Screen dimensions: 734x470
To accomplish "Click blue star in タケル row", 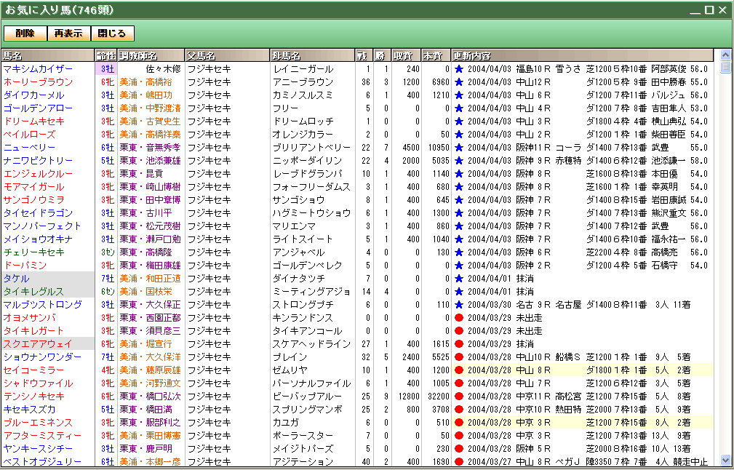I will click(x=459, y=279).
